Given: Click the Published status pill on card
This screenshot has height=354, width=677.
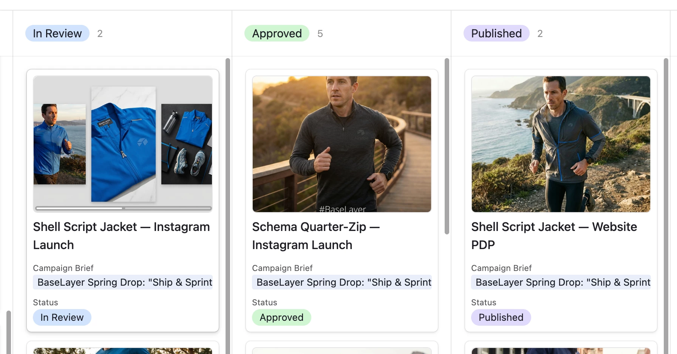Looking at the screenshot, I should [501, 317].
